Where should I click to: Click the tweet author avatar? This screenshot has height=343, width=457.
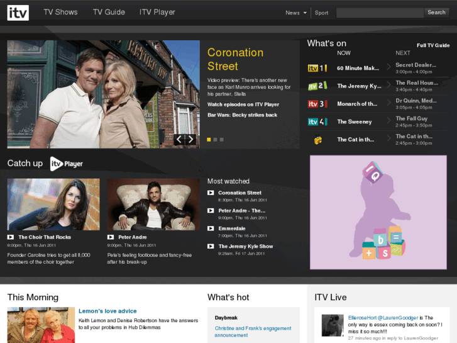pyautogui.click(x=333, y=325)
